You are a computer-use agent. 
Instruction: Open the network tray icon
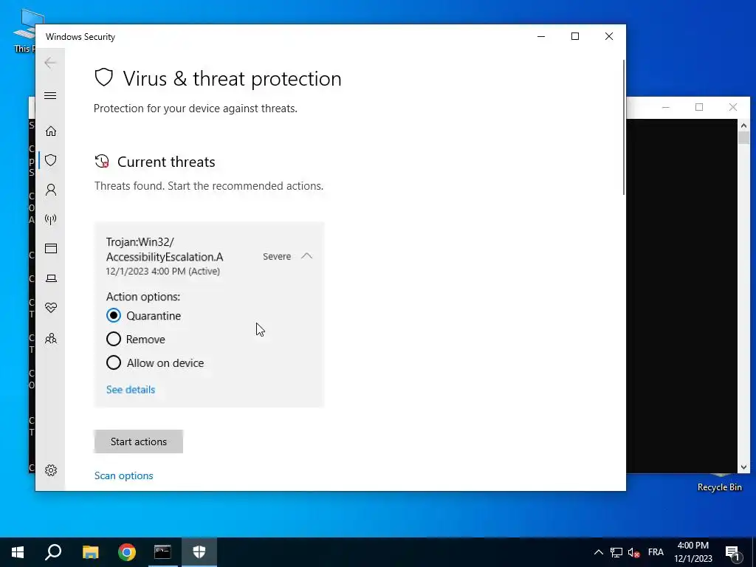616,552
